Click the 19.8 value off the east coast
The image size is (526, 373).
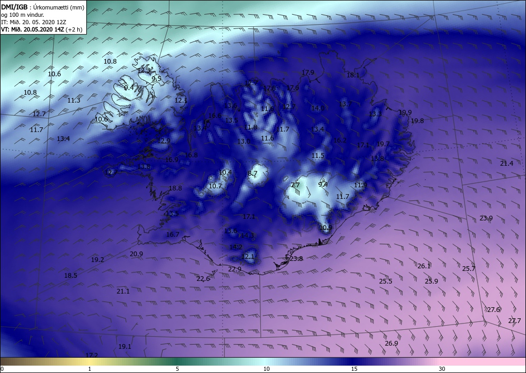tap(417, 121)
